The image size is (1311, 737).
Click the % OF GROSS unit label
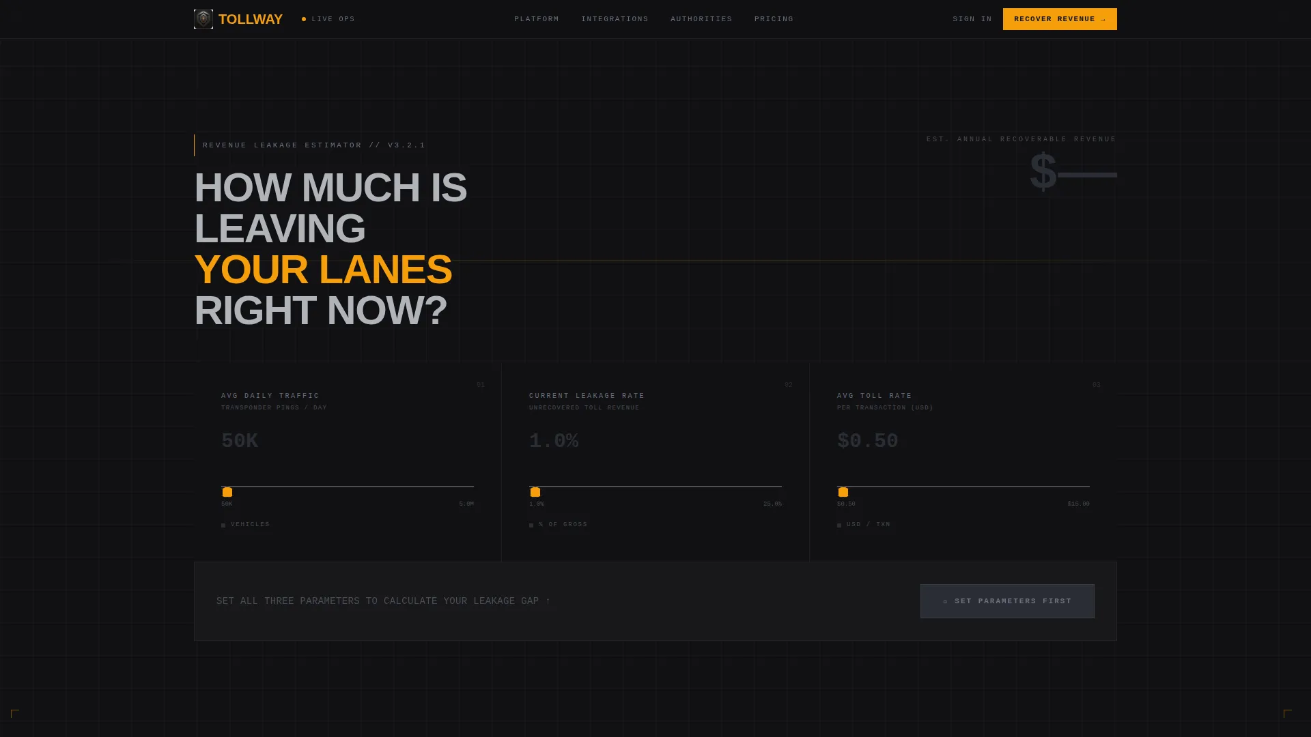[563, 525]
